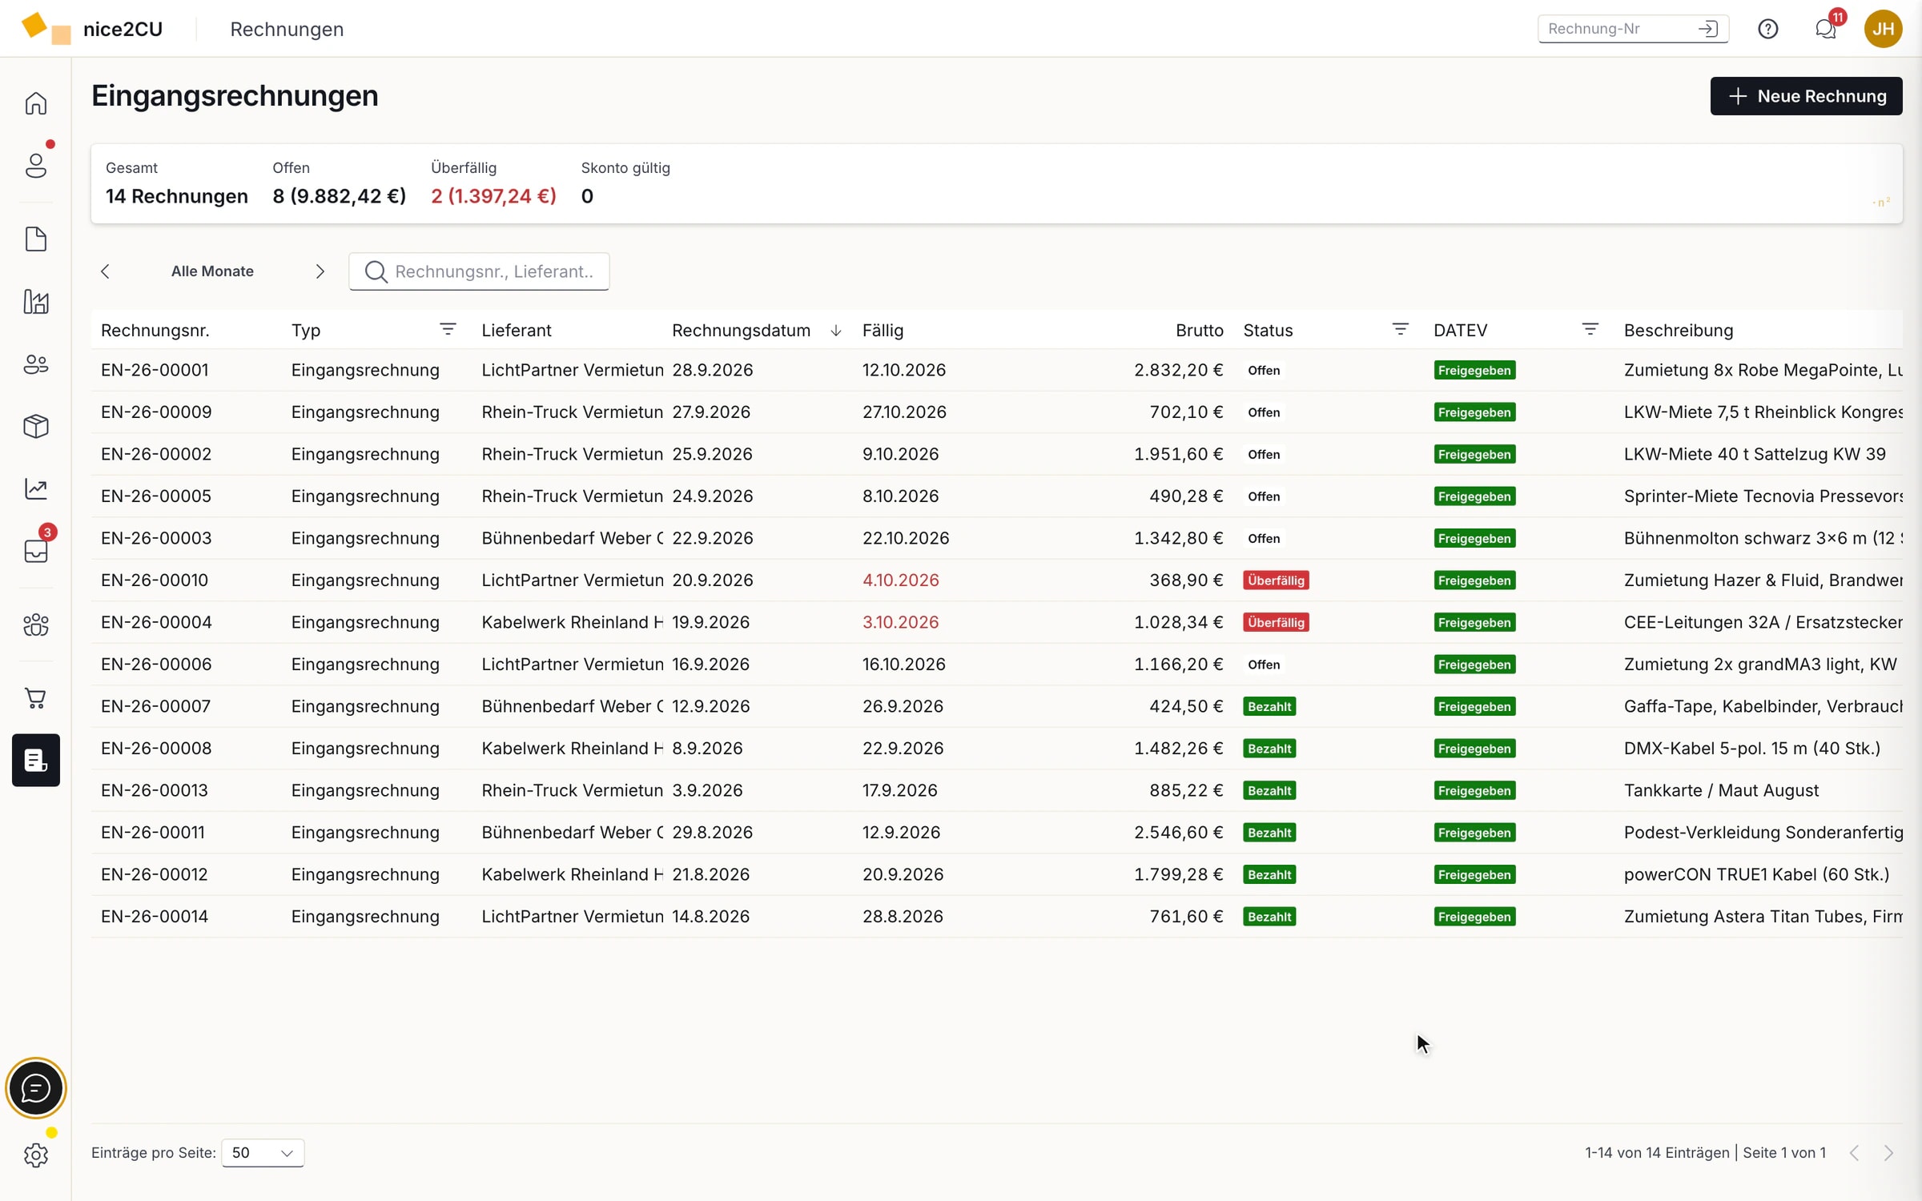Go to next month chevron

click(x=320, y=271)
